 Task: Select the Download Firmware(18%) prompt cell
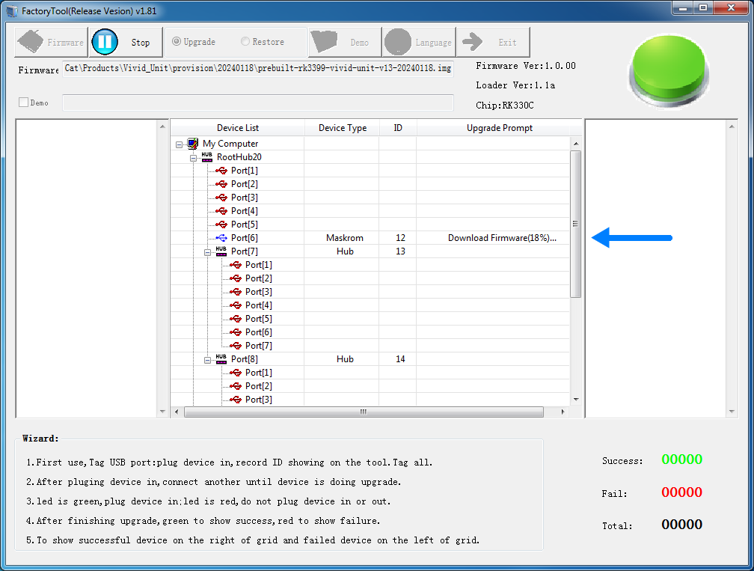(501, 238)
